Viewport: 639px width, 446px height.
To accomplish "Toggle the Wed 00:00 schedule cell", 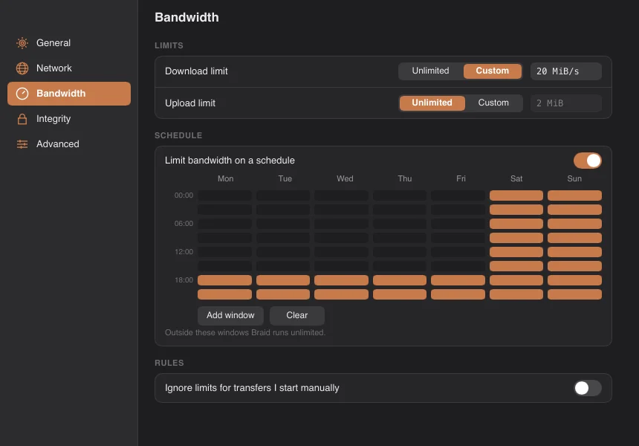I will pos(341,195).
